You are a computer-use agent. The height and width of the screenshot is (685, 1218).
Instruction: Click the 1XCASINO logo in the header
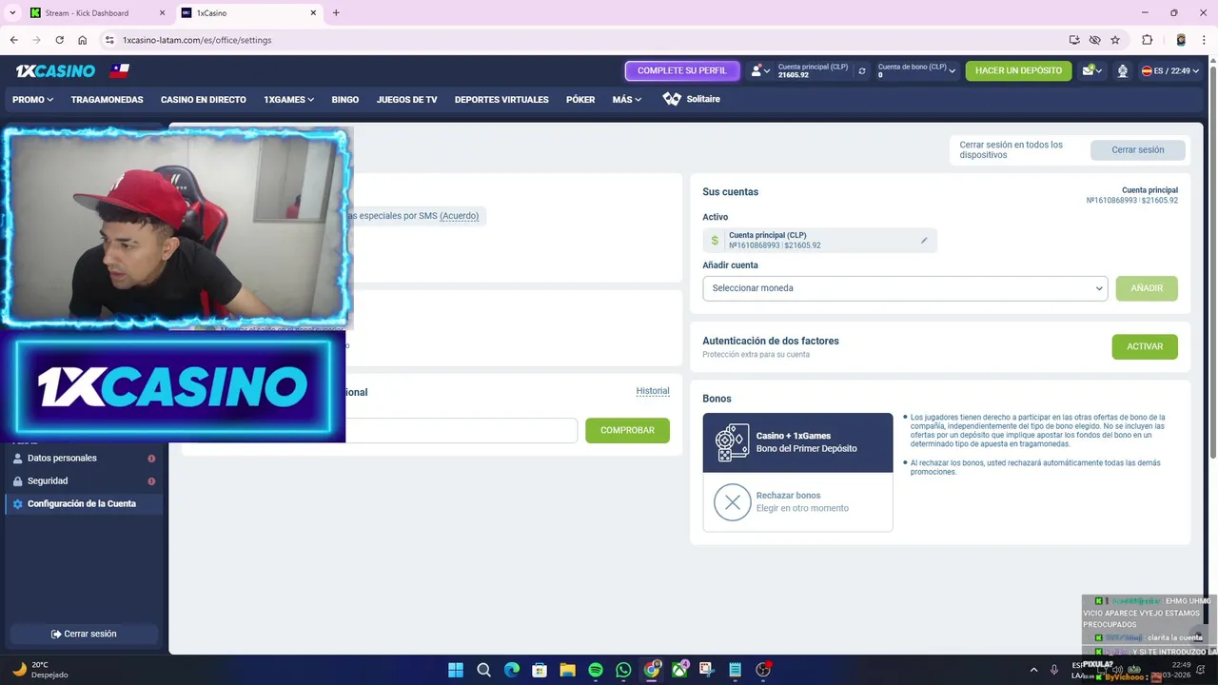(x=55, y=70)
